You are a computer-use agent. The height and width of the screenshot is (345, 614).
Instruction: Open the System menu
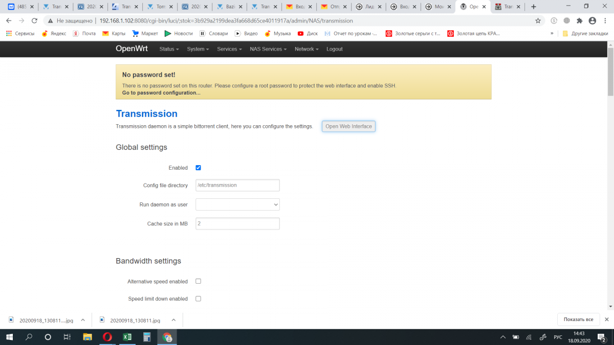198,49
